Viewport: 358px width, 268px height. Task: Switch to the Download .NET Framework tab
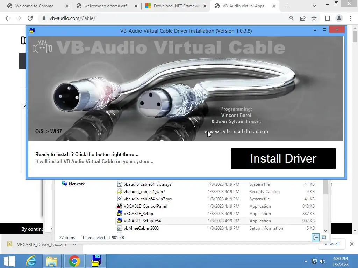pos(176,6)
